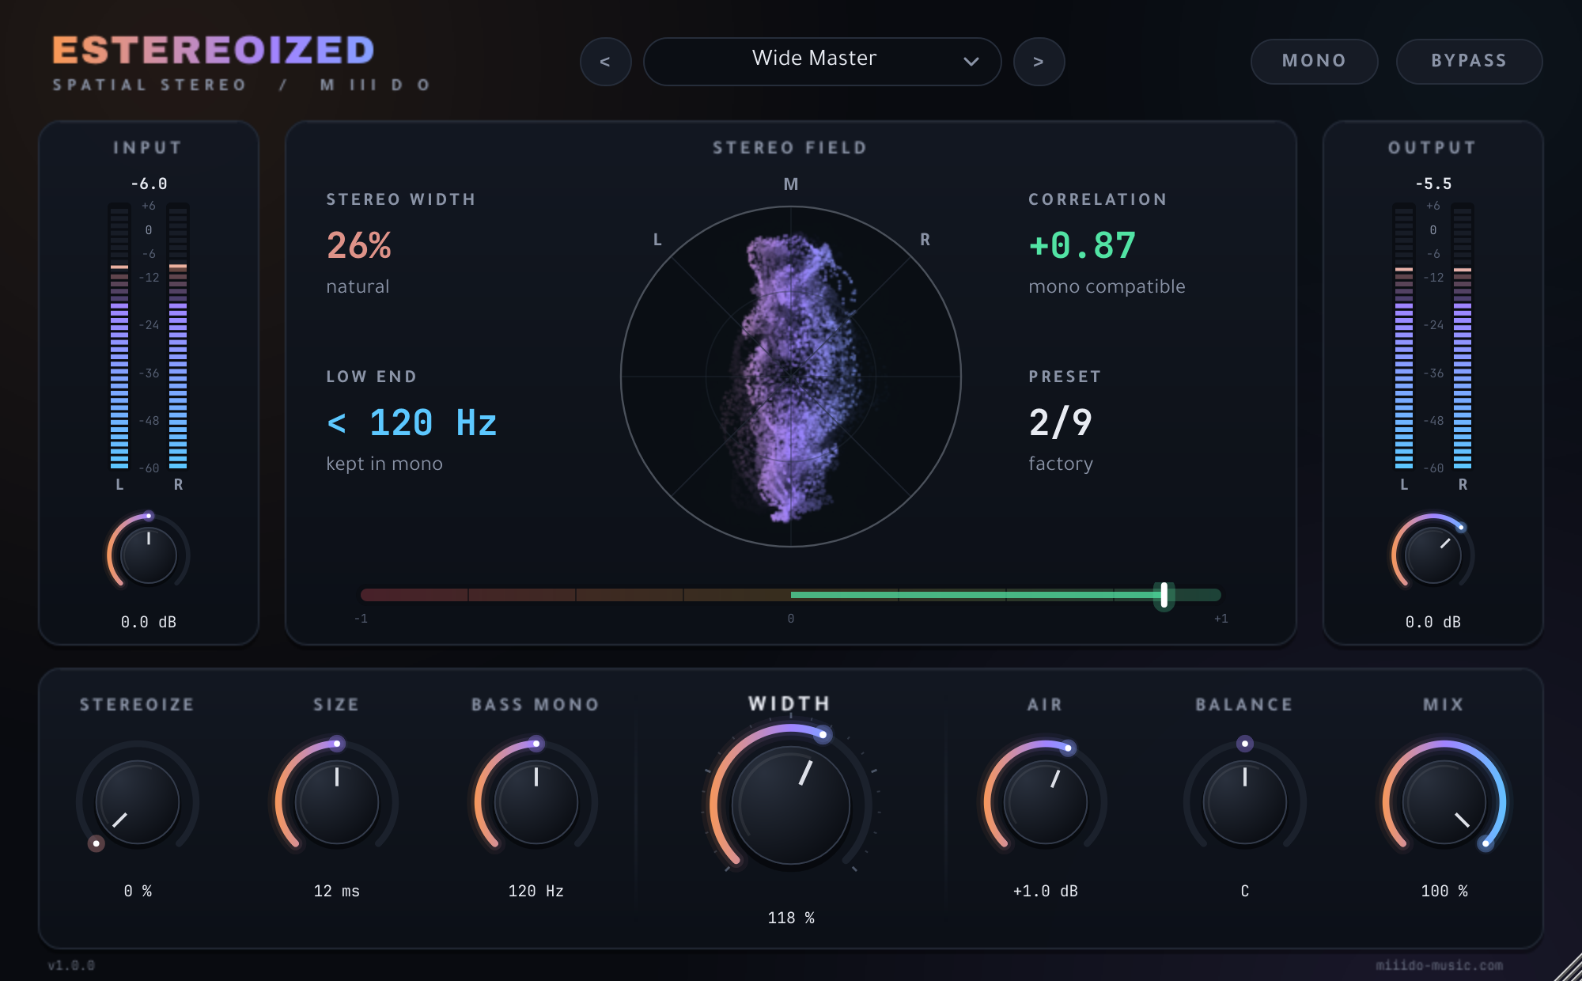Image resolution: width=1582 pixels, height=981 pixels.
Task: Click the Stereoize knob
Action: click(138, 802)
